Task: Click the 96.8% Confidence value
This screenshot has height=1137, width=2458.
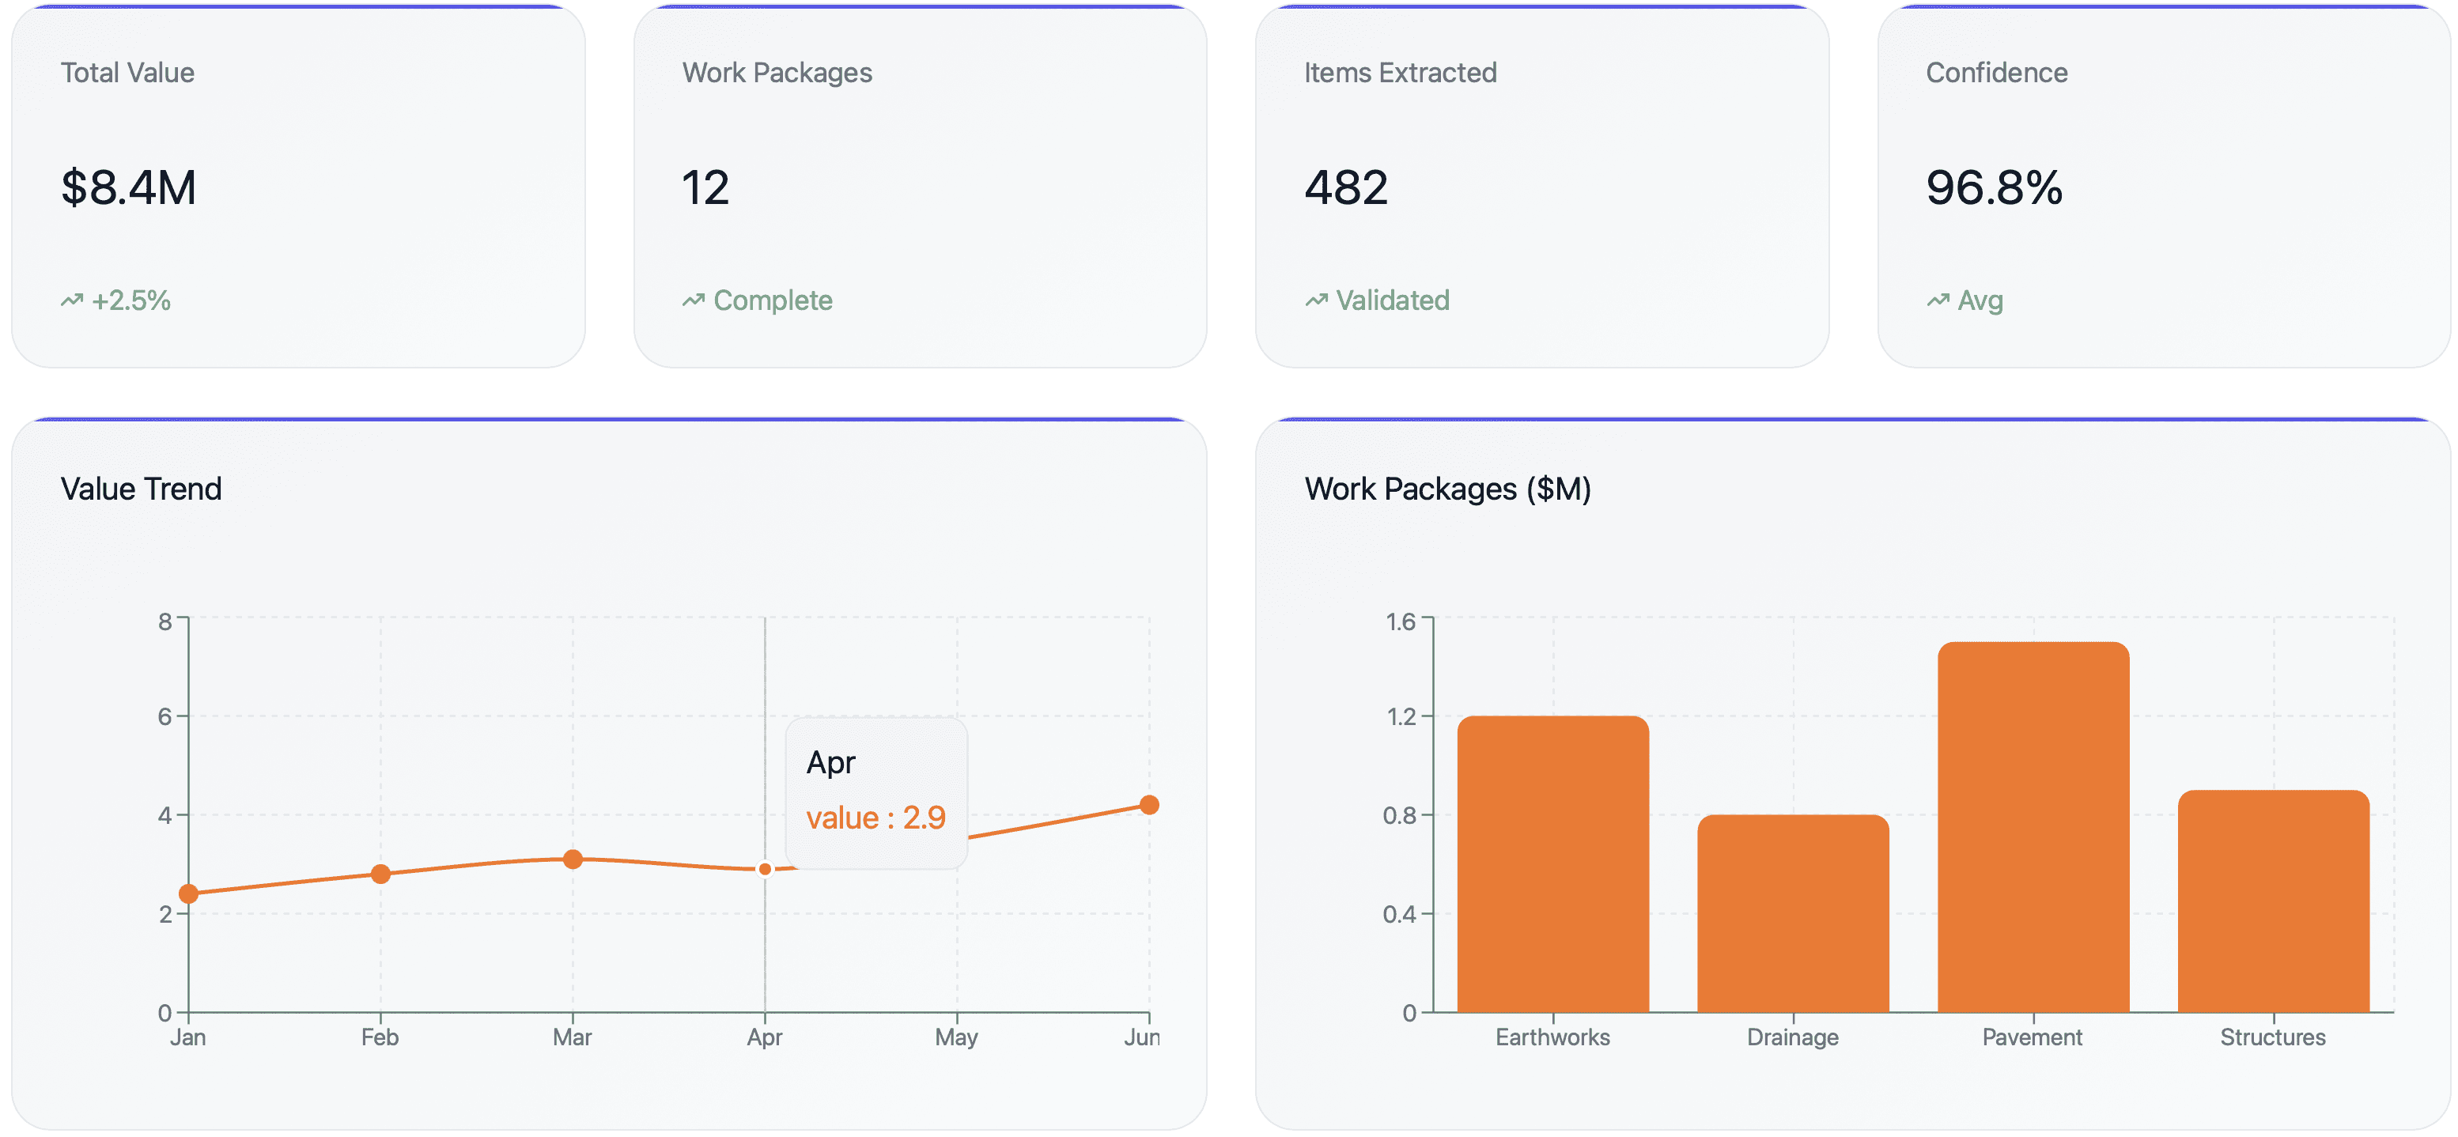Action: 1993,187
